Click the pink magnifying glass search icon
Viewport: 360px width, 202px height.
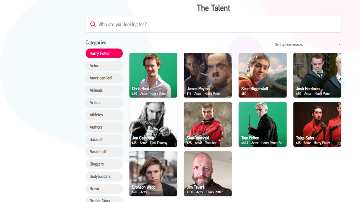(x=93, y=24)
